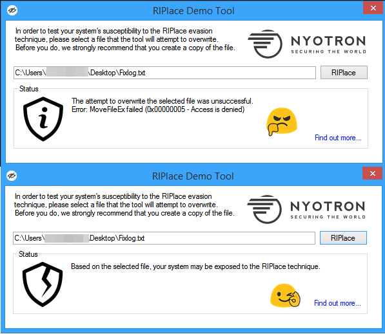Click 'In order to test' instructions in lower window
Image resolution: width=385 pixels, height=334 pixels.
pyautogui.click(x=124, y=205)
